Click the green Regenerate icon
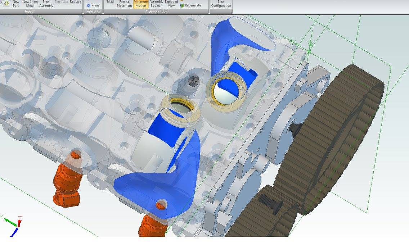 tap(182, 5)
